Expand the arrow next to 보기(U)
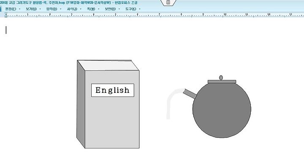 click(x=40, y=9)
